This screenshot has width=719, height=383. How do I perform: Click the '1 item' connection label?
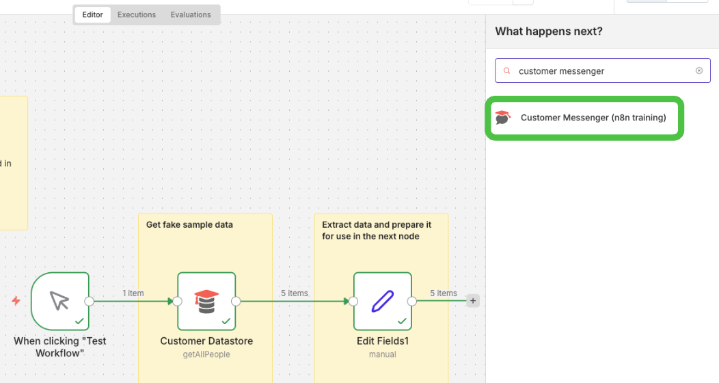point(133,293)
